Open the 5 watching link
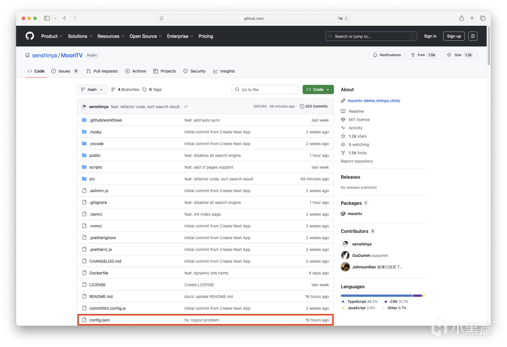Screen dimensions: 507x347 coord(359,145)
